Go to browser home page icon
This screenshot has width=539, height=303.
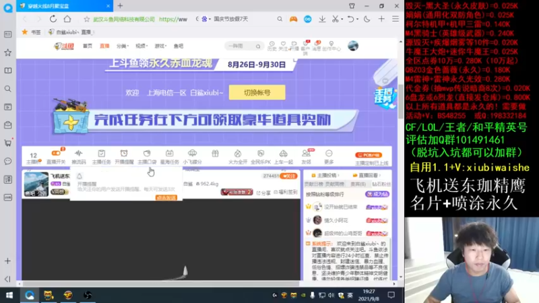[67, 19]
